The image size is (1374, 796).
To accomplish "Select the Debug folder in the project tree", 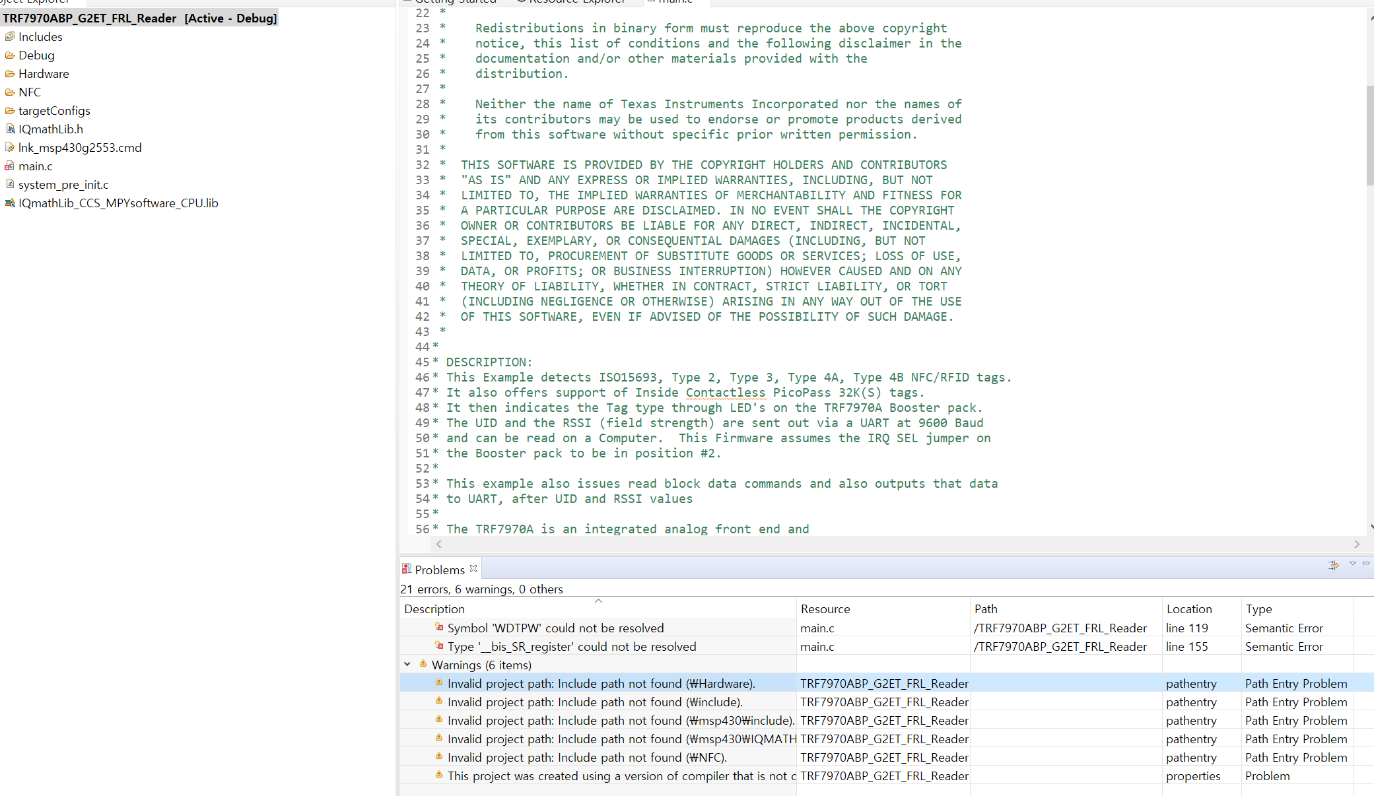I will [36, 55].
